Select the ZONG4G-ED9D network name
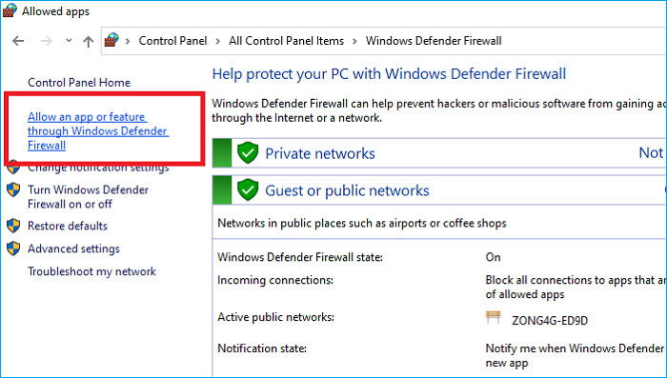Screen dimensions: 667x378 (x=550, y=320)
